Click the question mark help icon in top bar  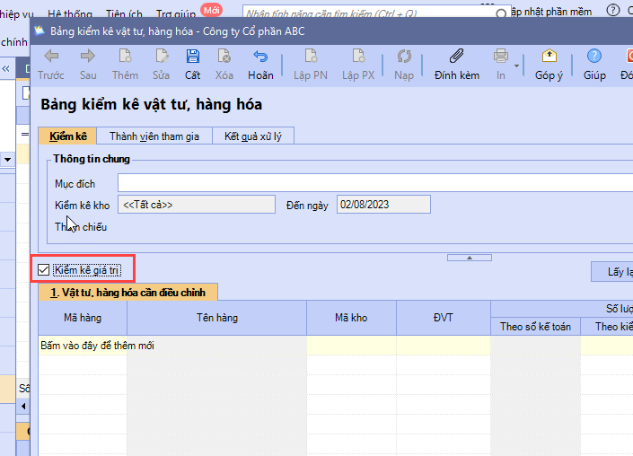click(613, 10)
